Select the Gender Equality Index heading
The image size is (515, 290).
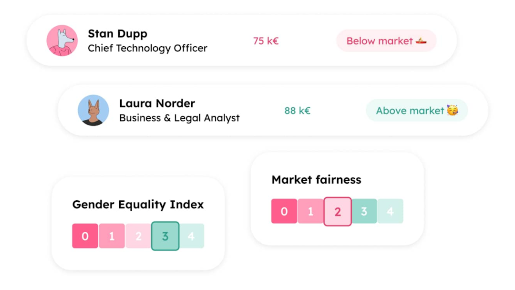[x=138, y=205]
